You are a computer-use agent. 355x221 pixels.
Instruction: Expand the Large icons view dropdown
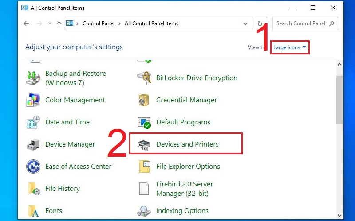[x=290, y=47]
